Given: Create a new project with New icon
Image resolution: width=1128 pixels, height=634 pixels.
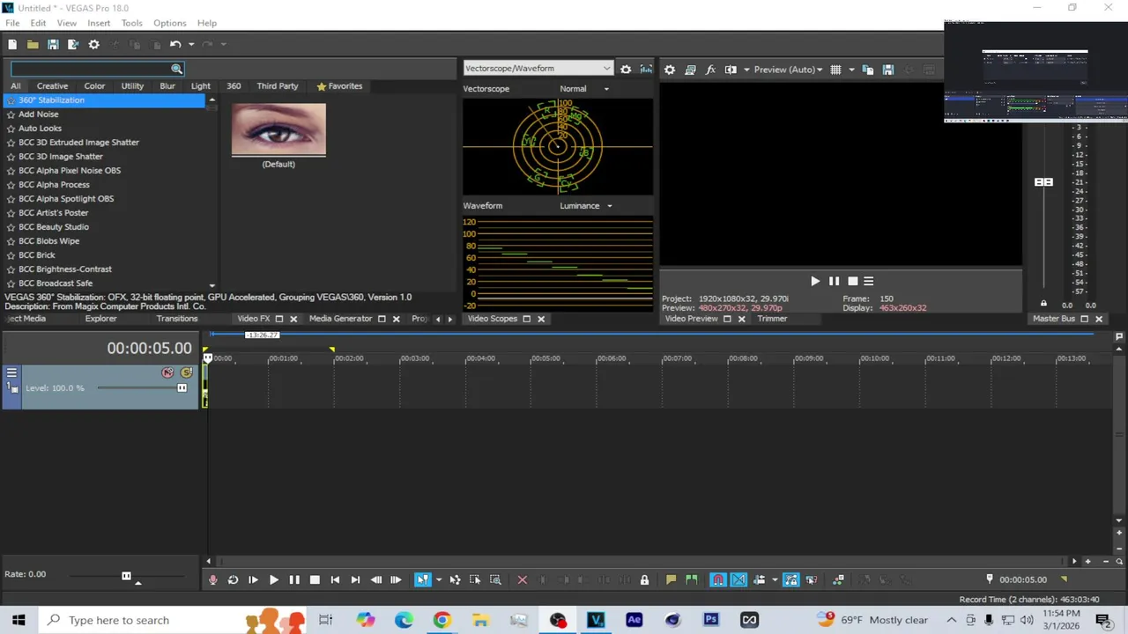Looking at the screenshot, I should tap(12, 45).
